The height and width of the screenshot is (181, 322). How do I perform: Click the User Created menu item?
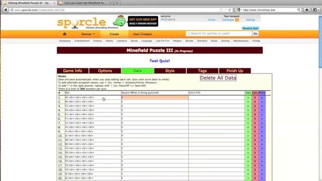pyautogui.click(x=142, y=34)
